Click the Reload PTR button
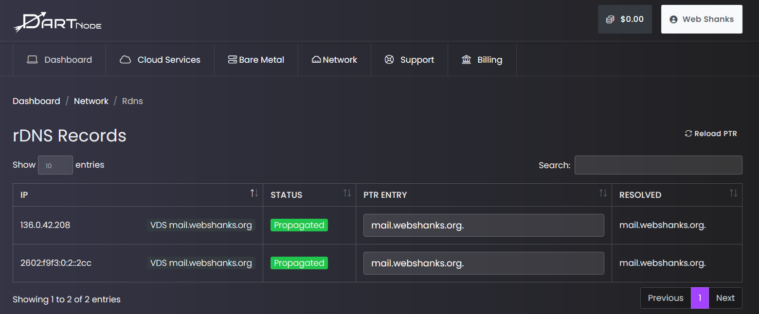759x314 pixels. tap(711, 134)
